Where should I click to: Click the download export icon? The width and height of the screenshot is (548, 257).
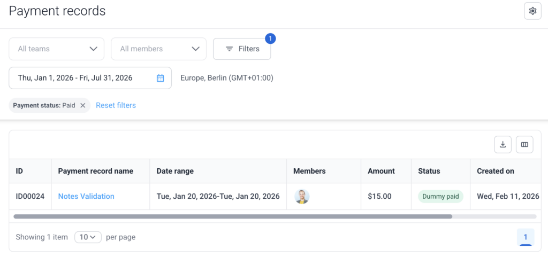tap(503, 144)
